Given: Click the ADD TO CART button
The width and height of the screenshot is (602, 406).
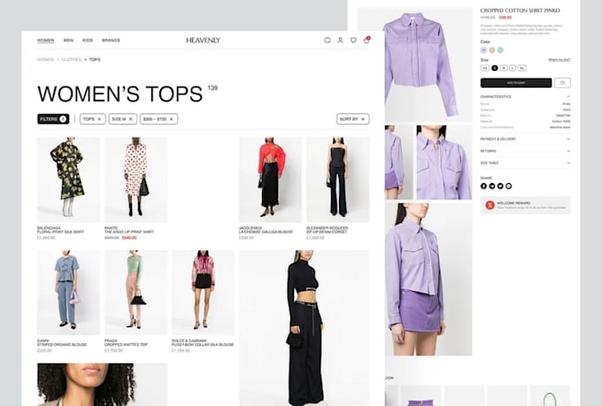Looking at the screenshot, I should (516, 83).
